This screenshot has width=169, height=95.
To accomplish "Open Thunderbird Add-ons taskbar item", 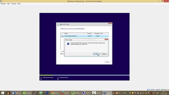I will click(x=16, y=93).
